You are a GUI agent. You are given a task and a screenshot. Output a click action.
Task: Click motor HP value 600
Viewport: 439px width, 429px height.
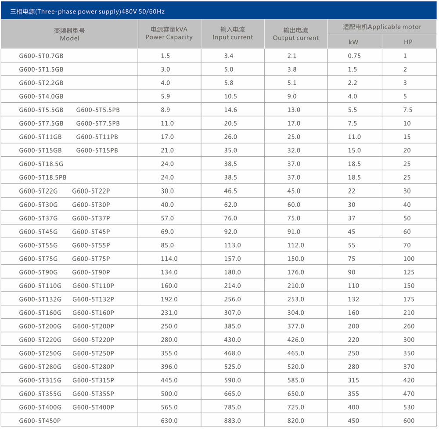pos(409,421)
